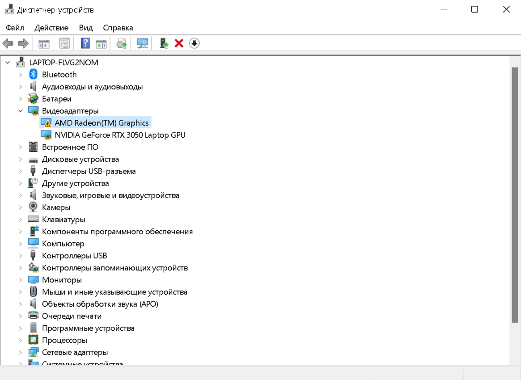Click the Update driver toolbar icon

pos(122,43)
